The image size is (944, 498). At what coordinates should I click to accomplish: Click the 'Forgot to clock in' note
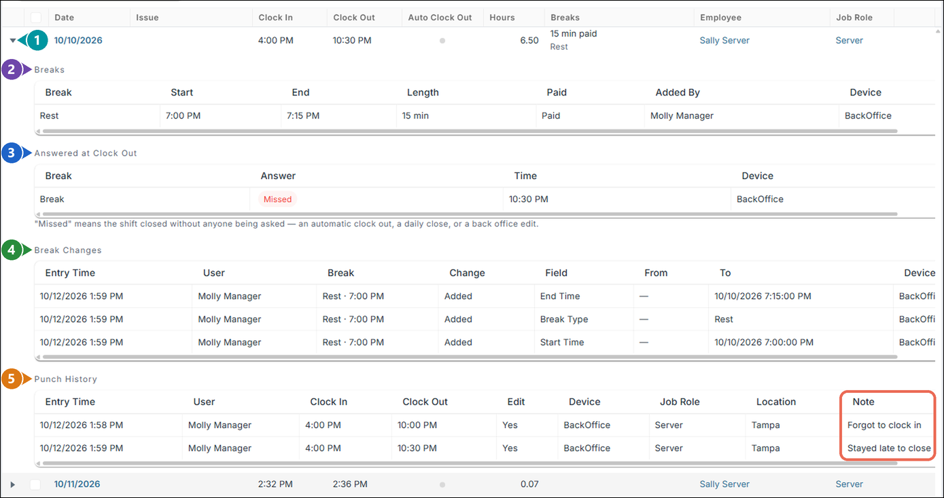(x=884, y=425)
